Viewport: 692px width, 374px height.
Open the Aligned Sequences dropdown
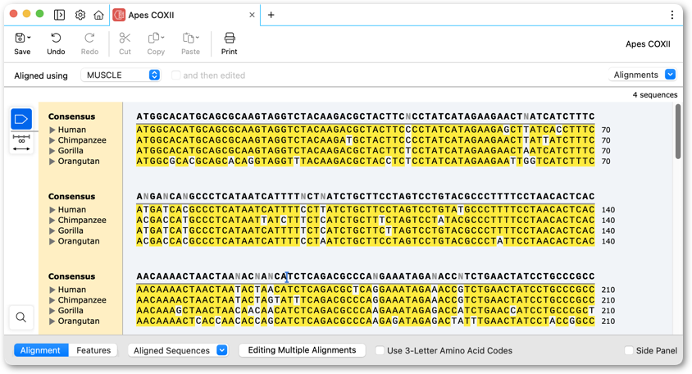178,350
